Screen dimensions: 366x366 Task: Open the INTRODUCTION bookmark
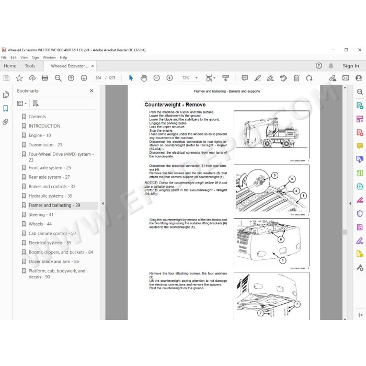pos(44,126)
